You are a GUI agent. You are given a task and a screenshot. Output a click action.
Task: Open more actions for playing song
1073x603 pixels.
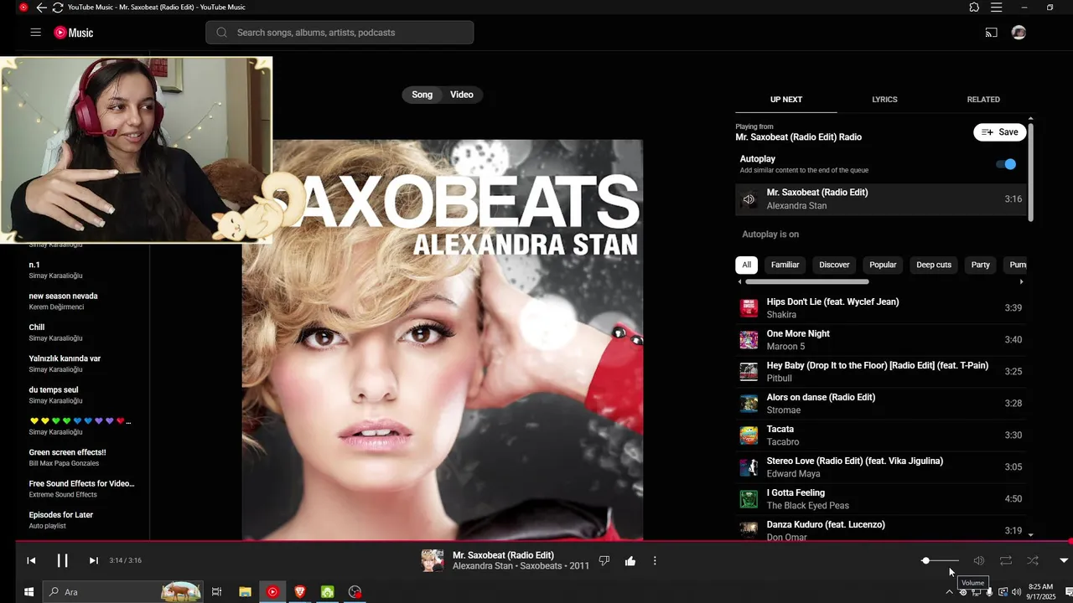coord(655,560)
